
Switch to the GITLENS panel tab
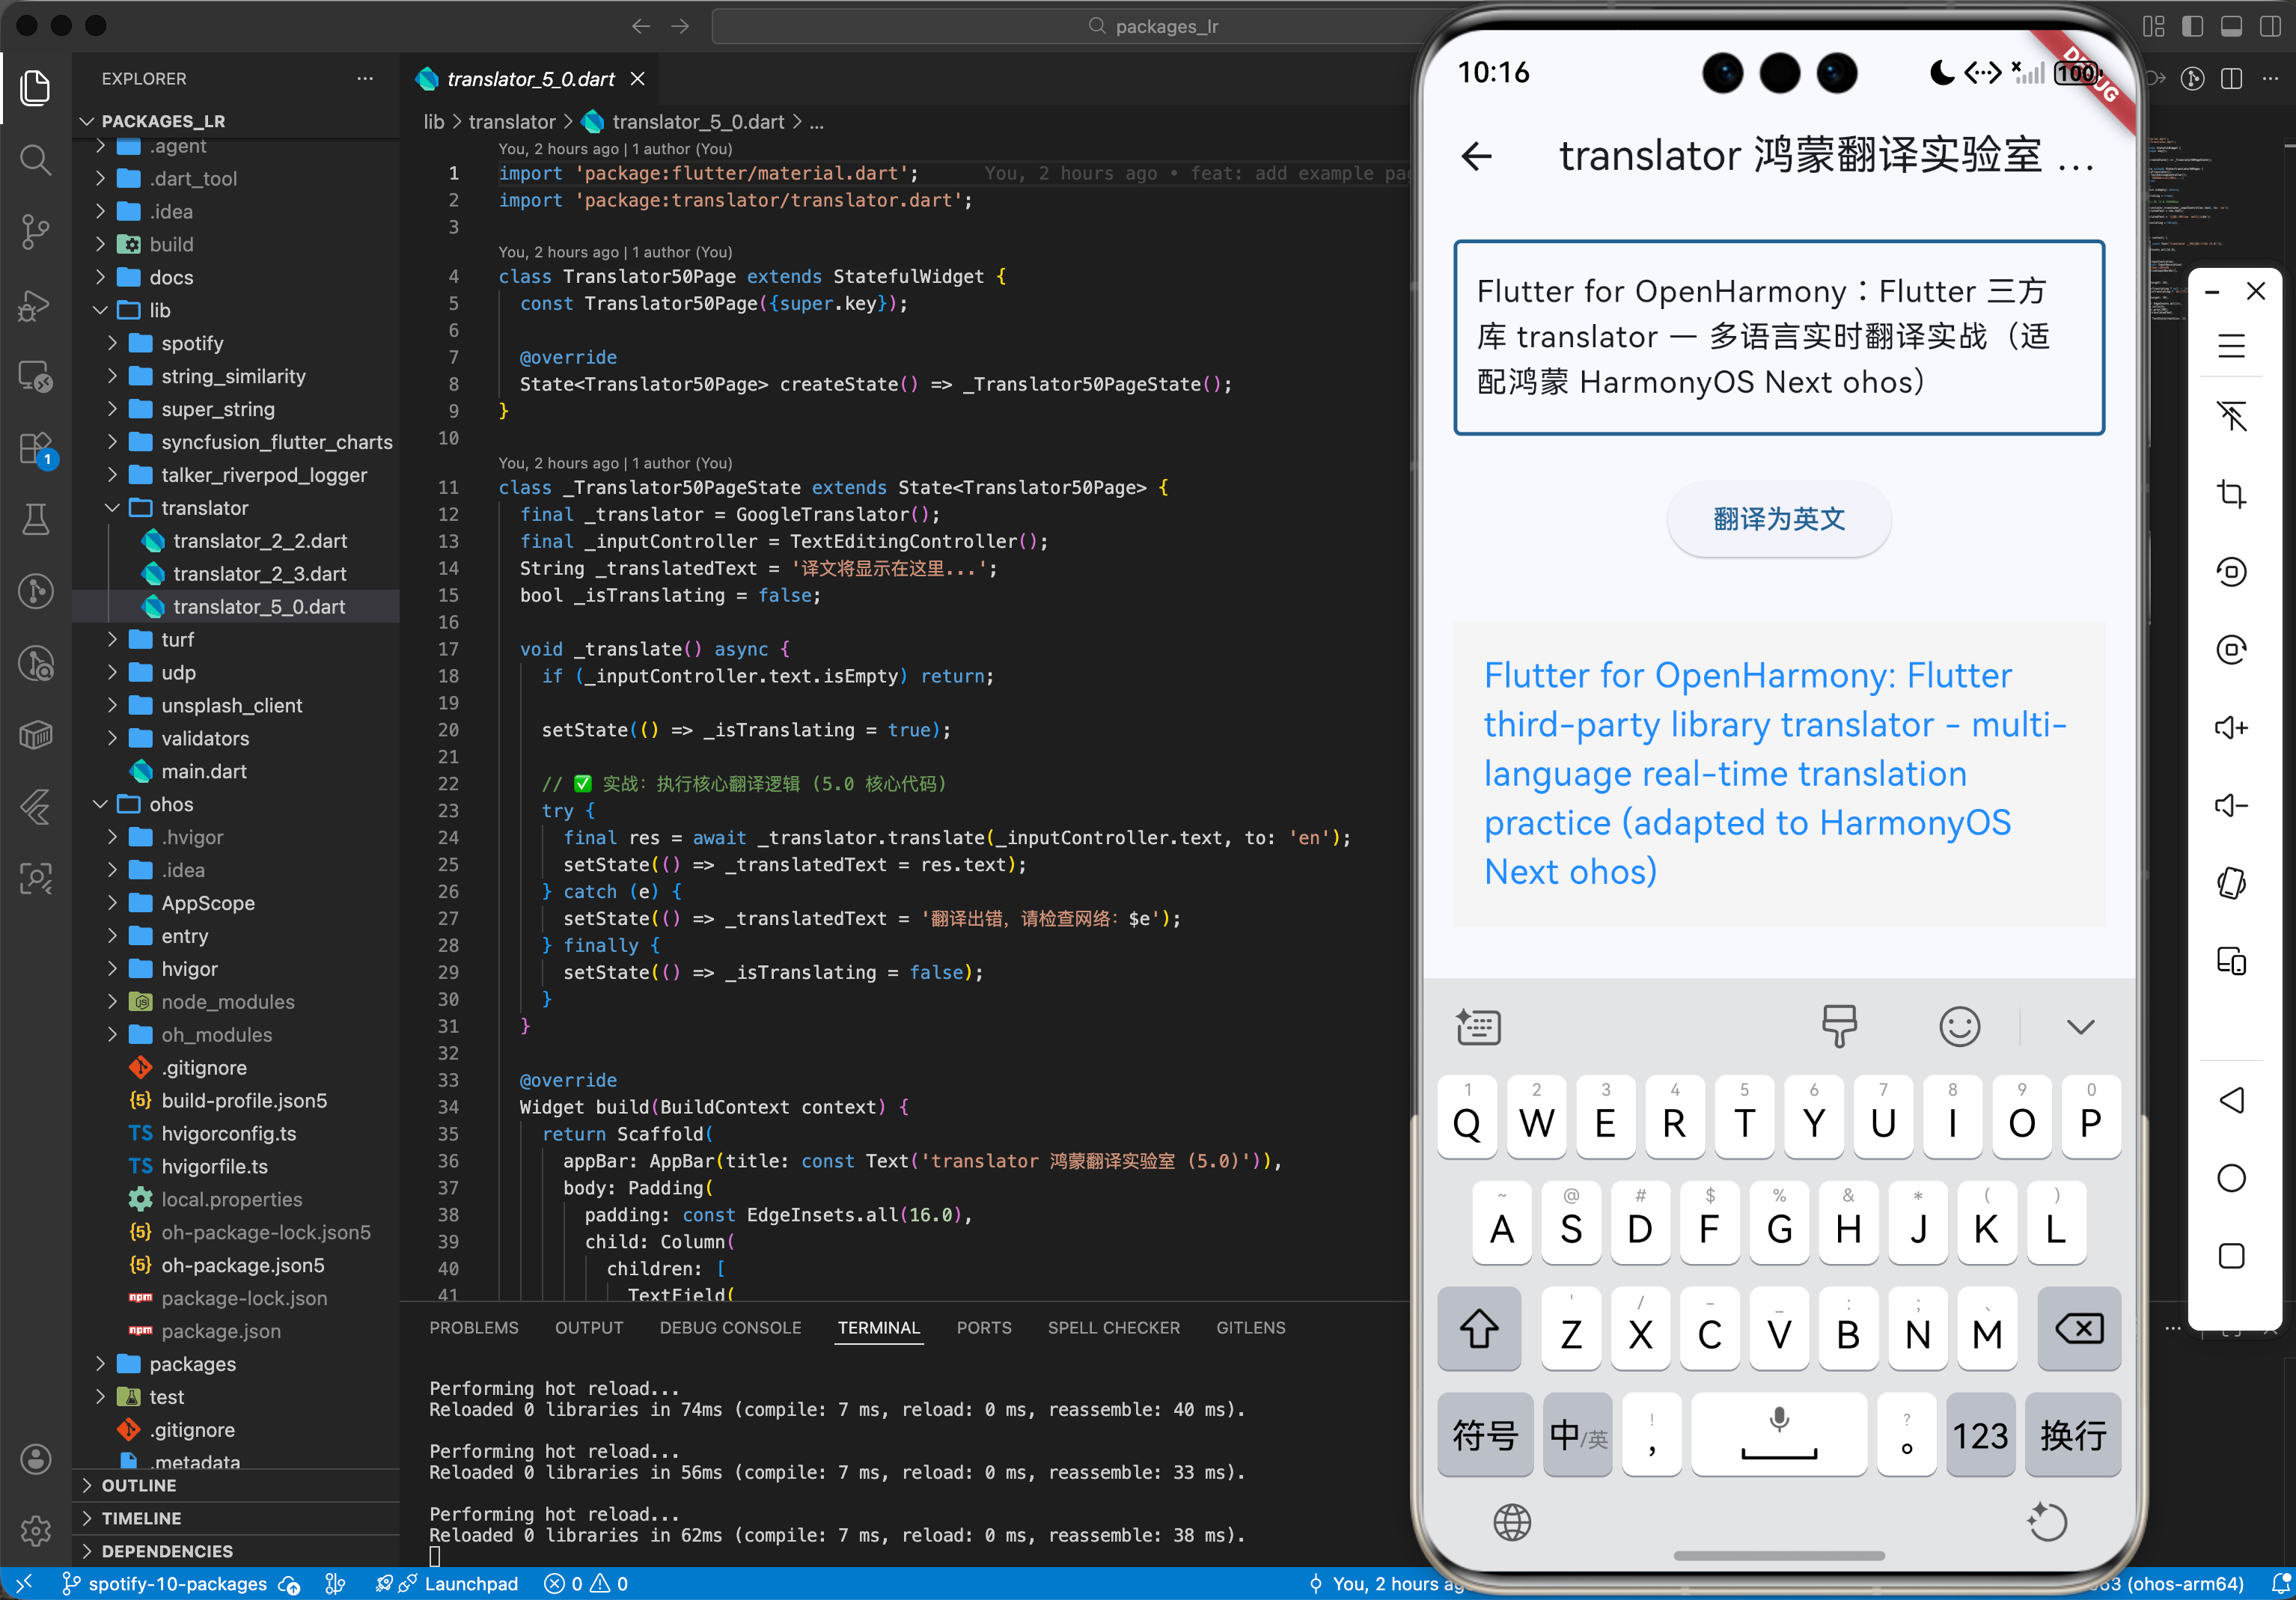tap(1250, 1327)
